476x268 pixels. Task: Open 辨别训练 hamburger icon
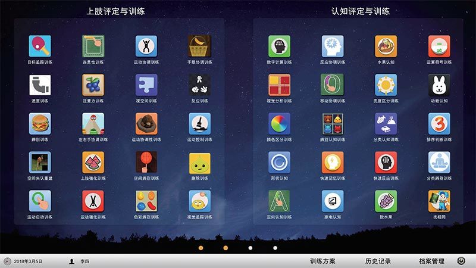[40, 124]
